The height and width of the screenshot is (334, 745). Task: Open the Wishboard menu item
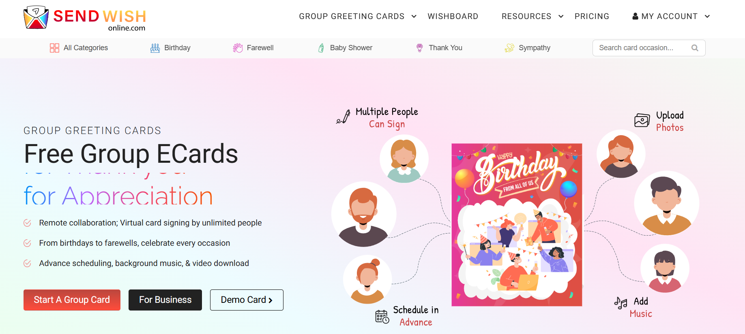coord(453,16)
